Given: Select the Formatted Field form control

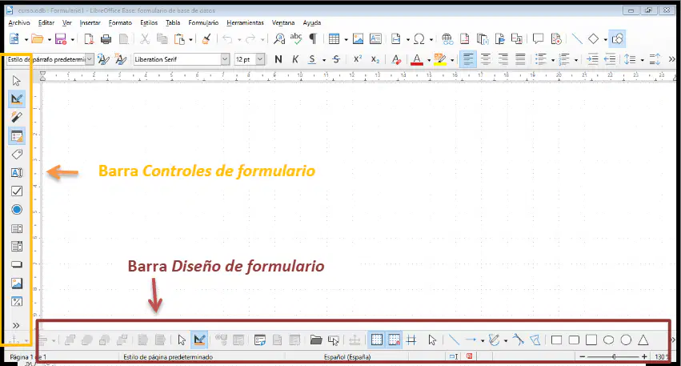Looking at the screenshot, I should [x=17, y=302].
